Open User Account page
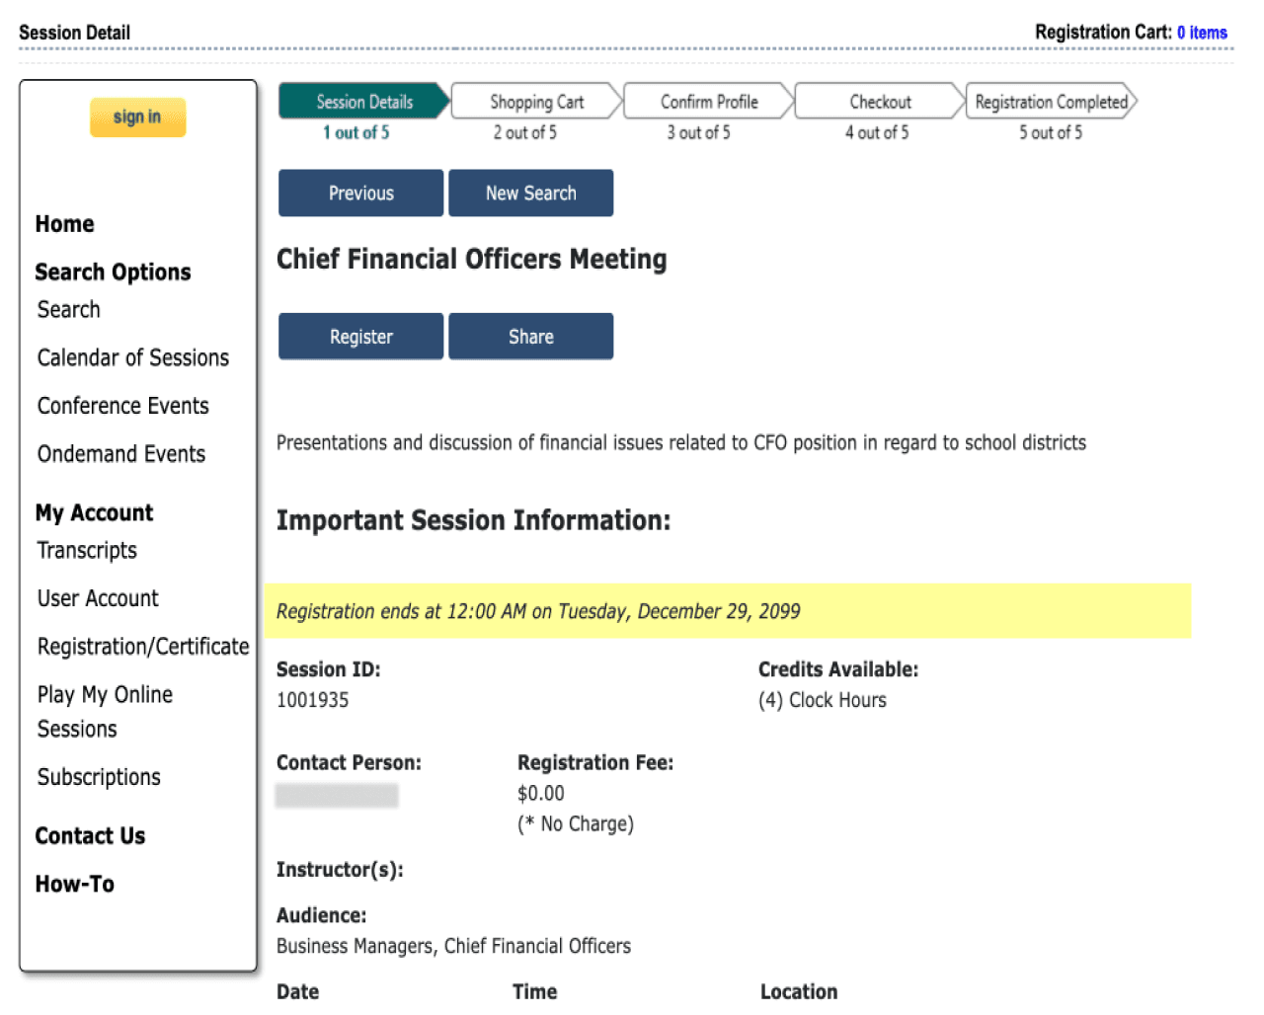Image resolution: width=1264 pixels, height=1015 pixels. click(98, 598)
